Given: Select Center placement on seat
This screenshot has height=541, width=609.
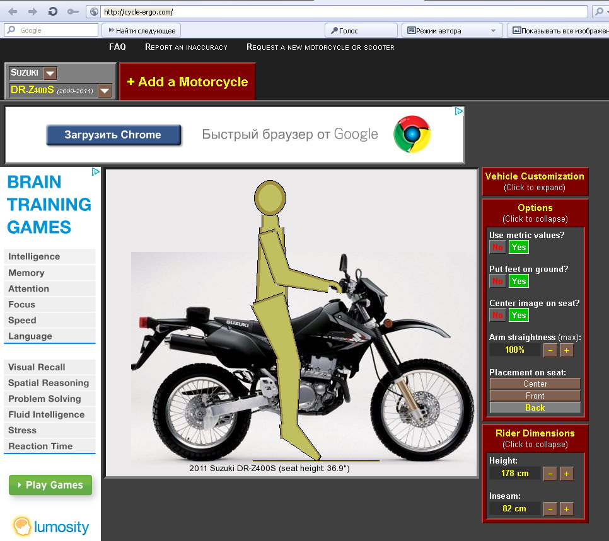Looking at the screenshot, I should click(x=535, y=384).
